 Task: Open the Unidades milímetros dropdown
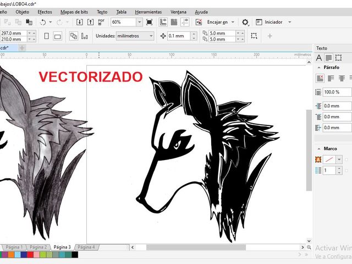pos(151,36)
